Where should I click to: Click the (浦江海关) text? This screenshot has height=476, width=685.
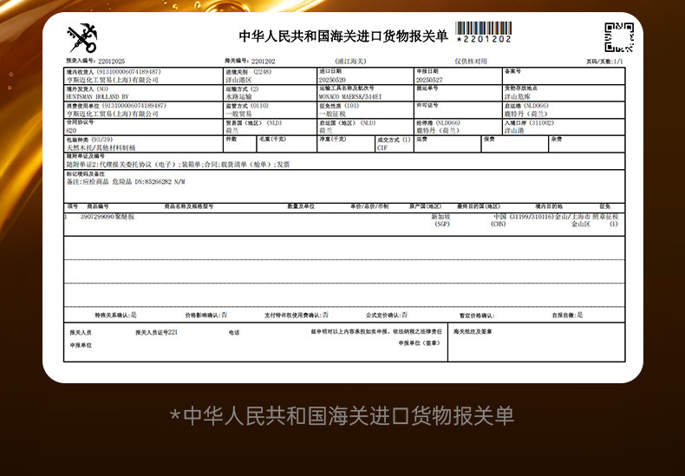[x=351, y=62]
